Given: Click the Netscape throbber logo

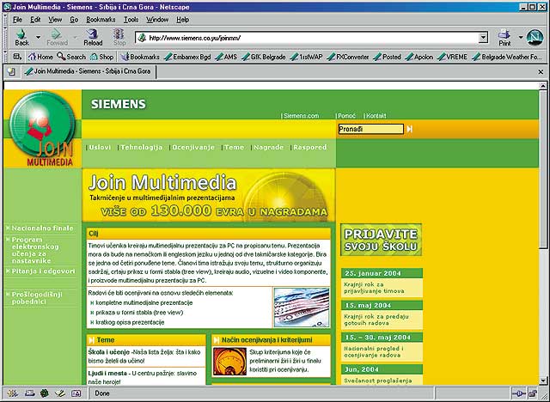Looking at the screenshot, I should coord(535,37).
